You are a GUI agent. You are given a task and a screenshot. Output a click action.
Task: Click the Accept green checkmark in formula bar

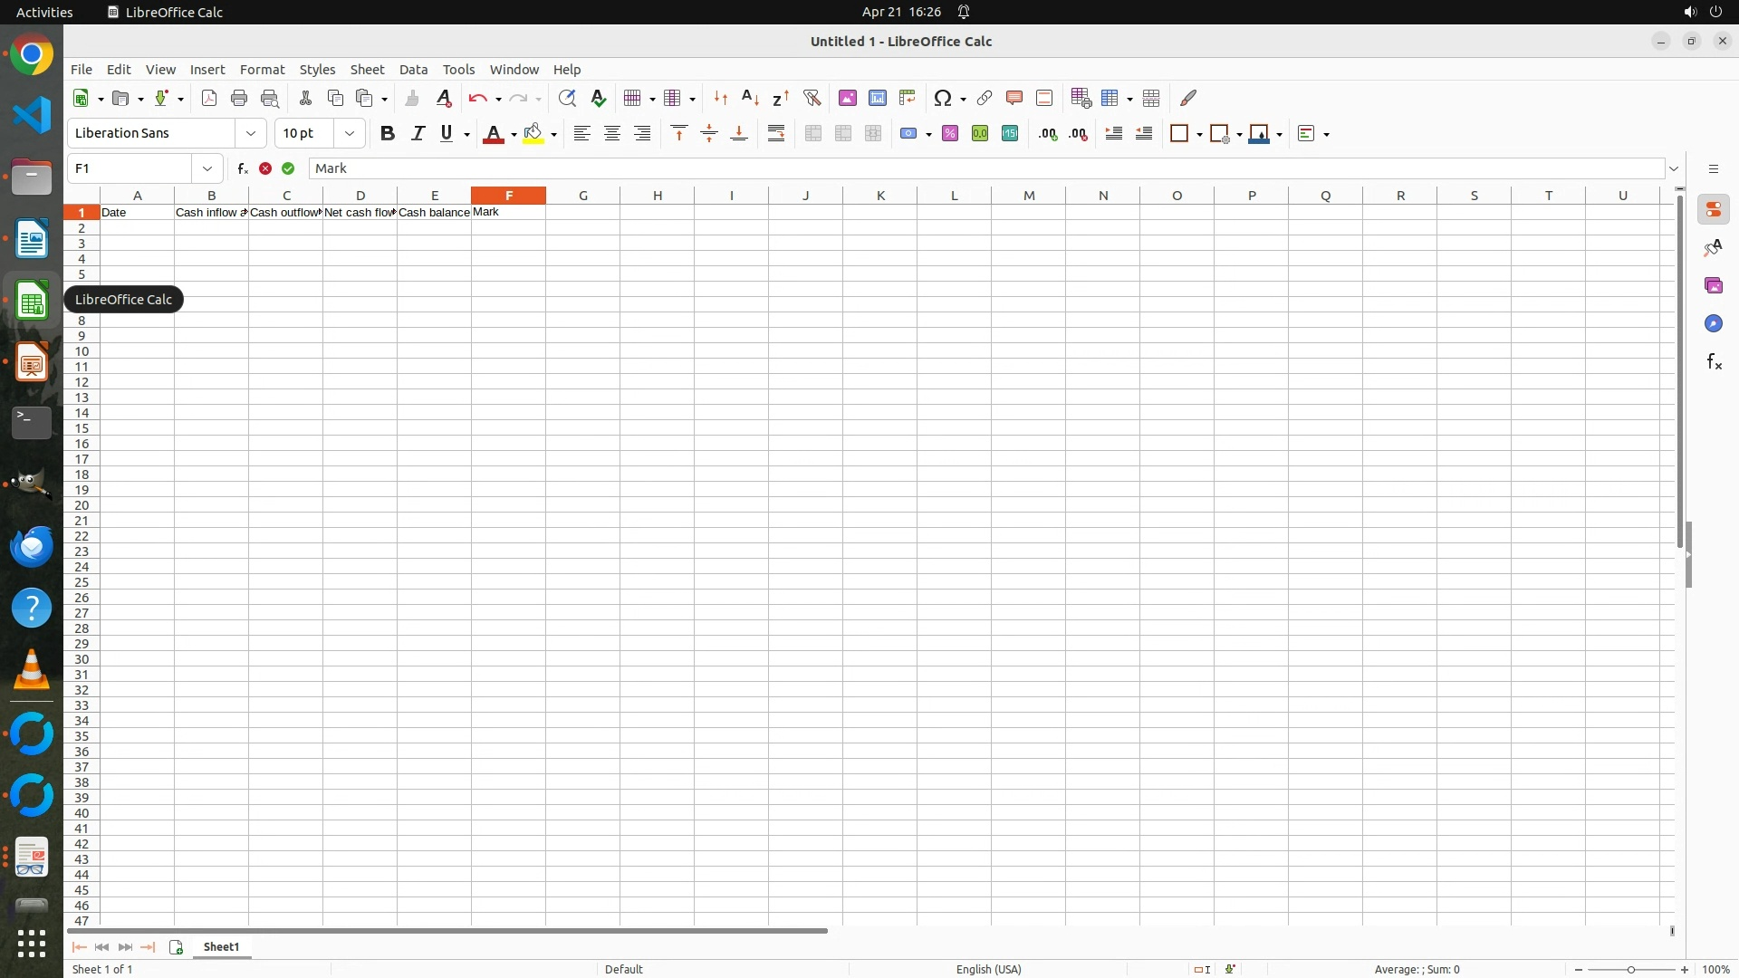point(288,168)
